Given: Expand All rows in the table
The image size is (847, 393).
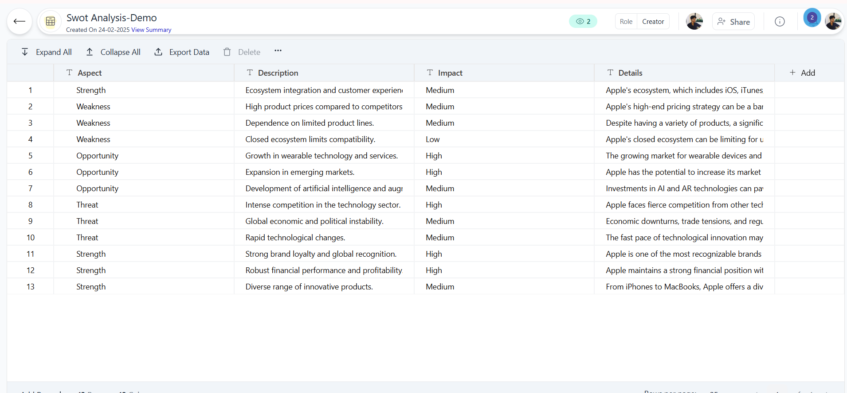Looking at the screenshot, I should pos(47,52).
